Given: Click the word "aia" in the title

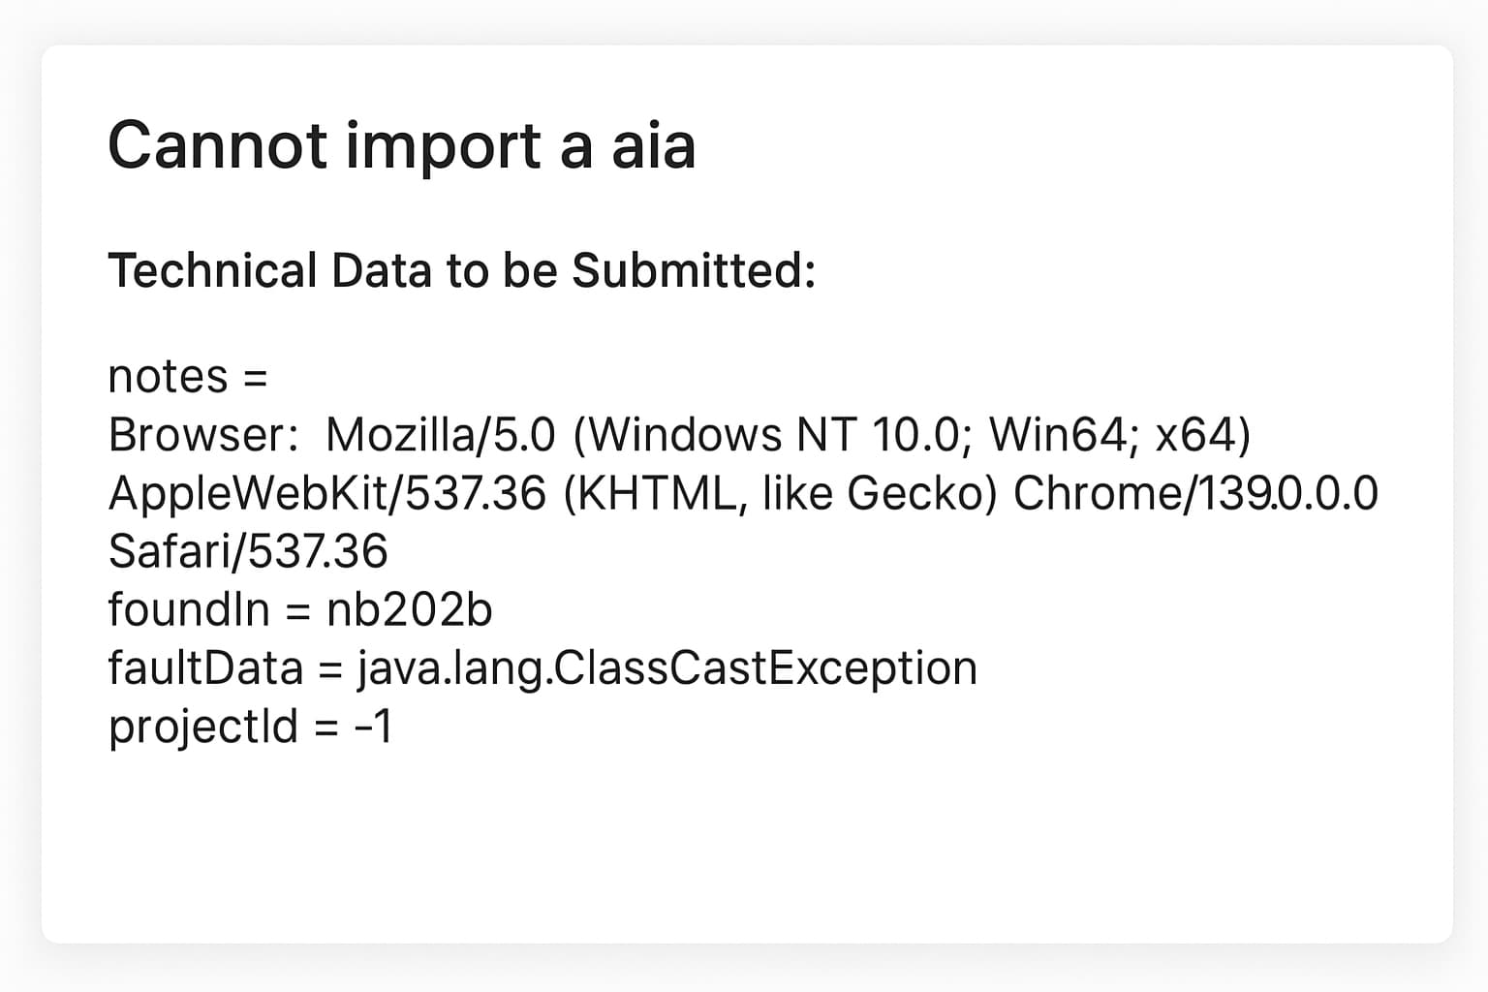Looking at the screenshot, I should 653,146.
